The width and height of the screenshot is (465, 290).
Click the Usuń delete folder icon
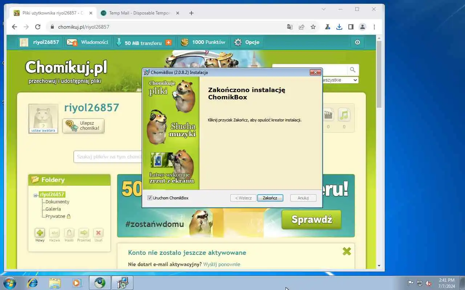[x=98, y=233]
